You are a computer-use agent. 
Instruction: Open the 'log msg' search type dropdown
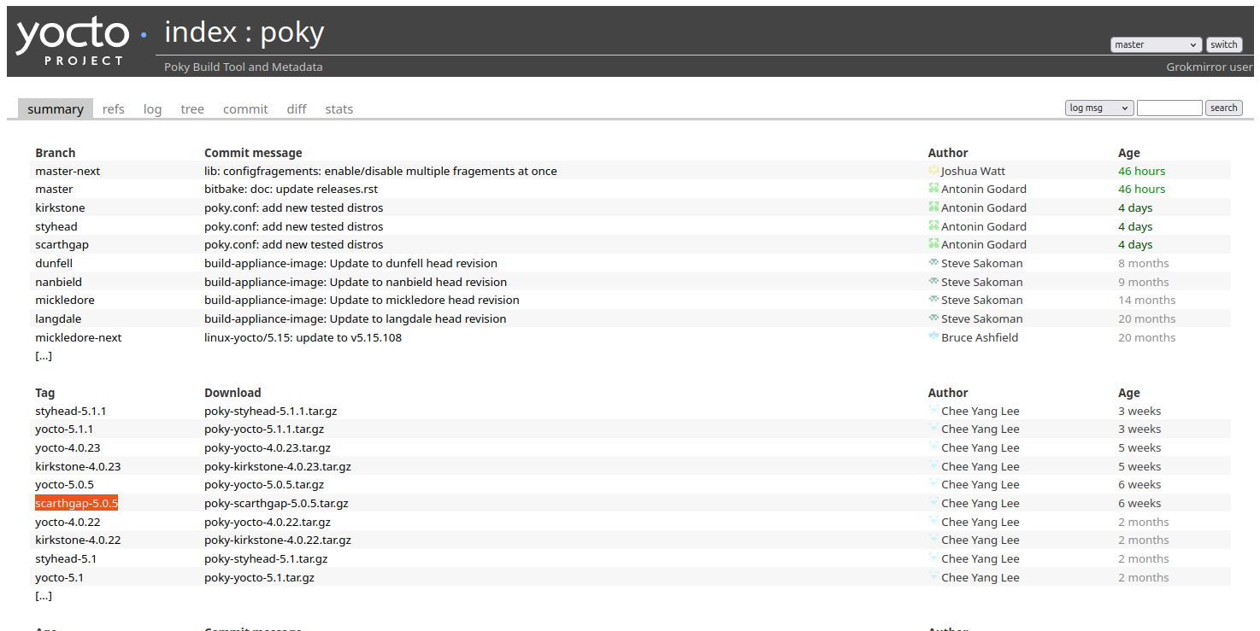pos(1098,108)
